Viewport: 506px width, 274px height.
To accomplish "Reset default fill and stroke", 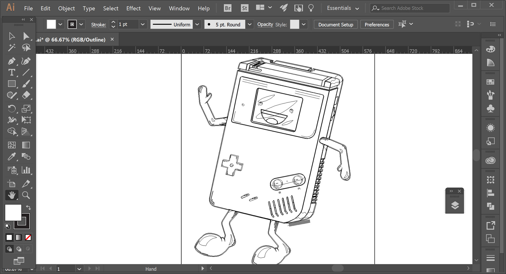I will 8,226.
